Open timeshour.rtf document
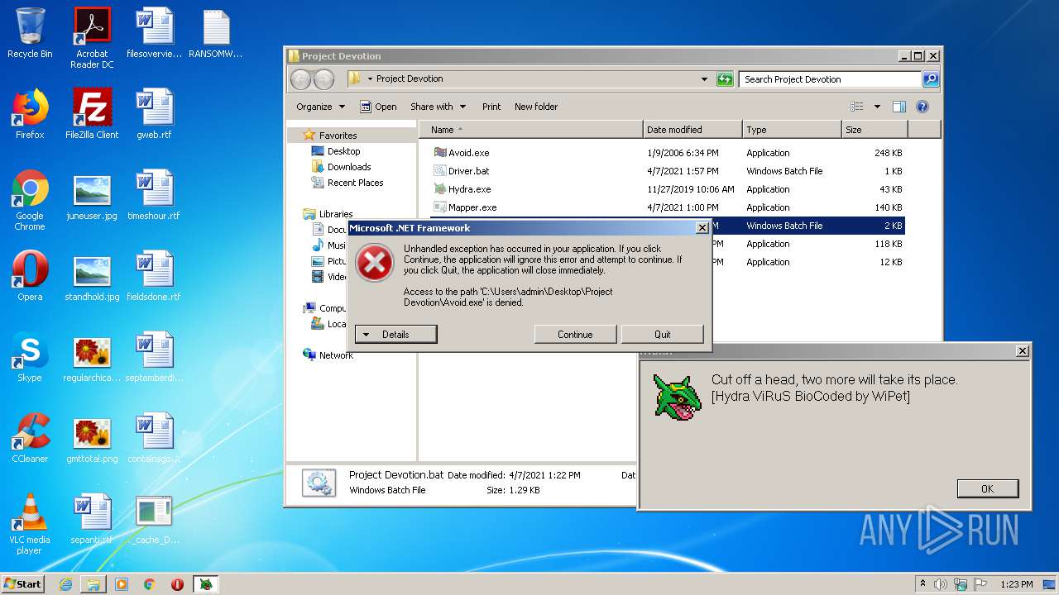This screenshot has width=1059, height=595. click(x=154, y=195)
